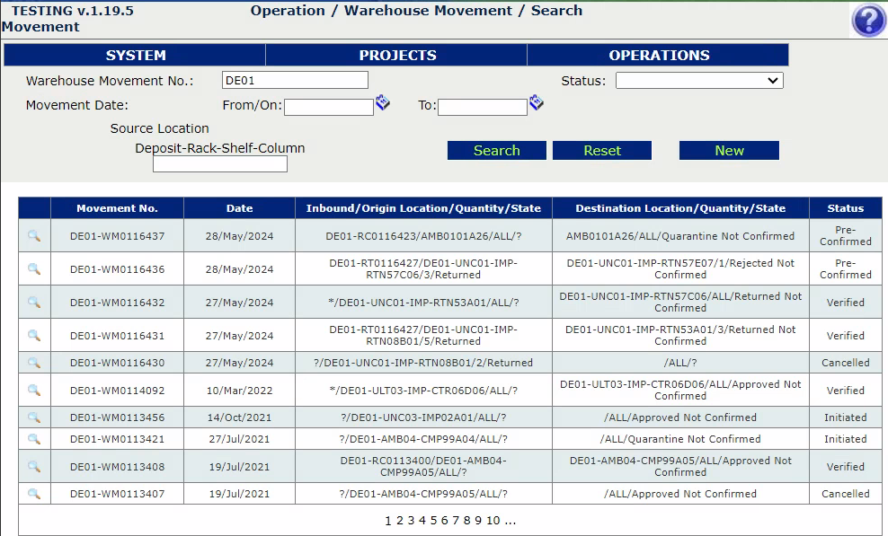
Task: Click the New button
Action: 729,151
